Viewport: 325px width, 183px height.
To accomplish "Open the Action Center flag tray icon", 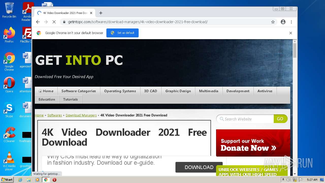I will click(x=301, y=180).
